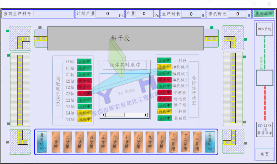Screen dimensions: 277x164
Task: Go to 主页 home button
Action: pyautogui.click(x=264, y=154)
